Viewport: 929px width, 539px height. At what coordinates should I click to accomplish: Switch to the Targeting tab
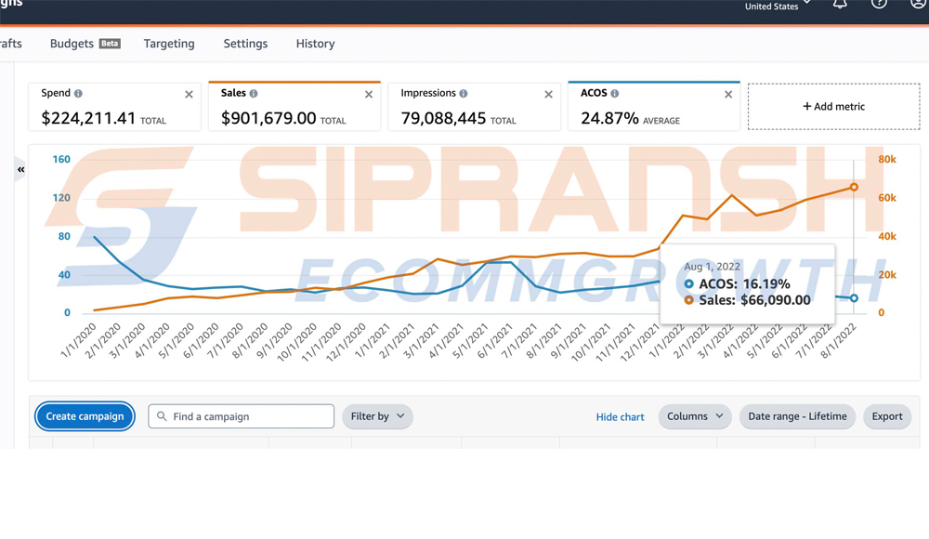[x=169, y=44]
